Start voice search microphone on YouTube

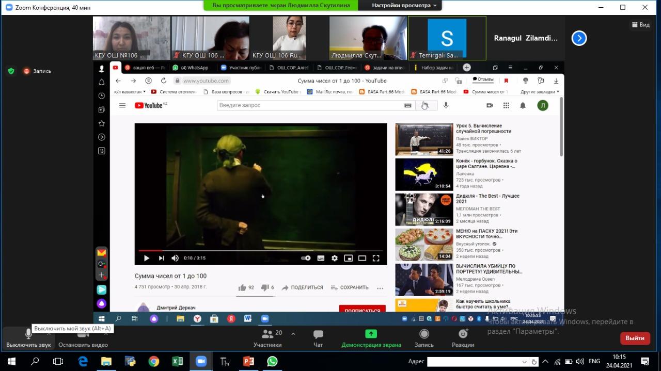pyautogui.click(x=446, y=105)
